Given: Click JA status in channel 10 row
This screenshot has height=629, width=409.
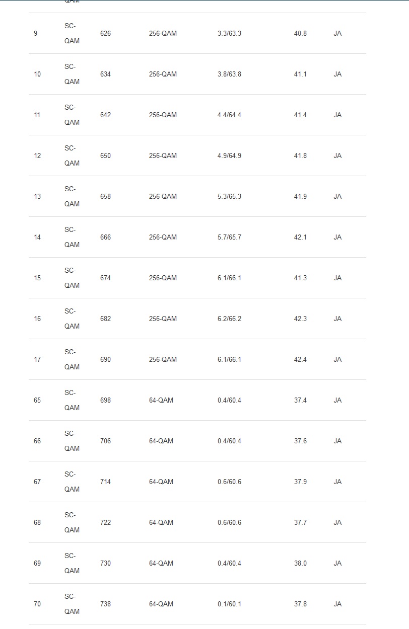Looking at the screenshot, I should pos(337,74).
